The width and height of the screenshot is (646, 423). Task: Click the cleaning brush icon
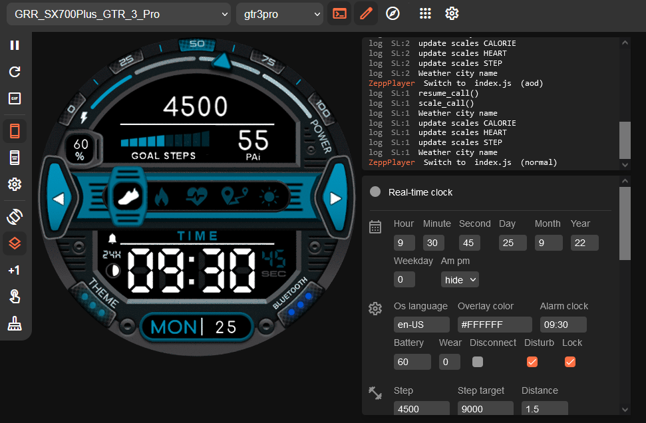[x=15, y=324]
